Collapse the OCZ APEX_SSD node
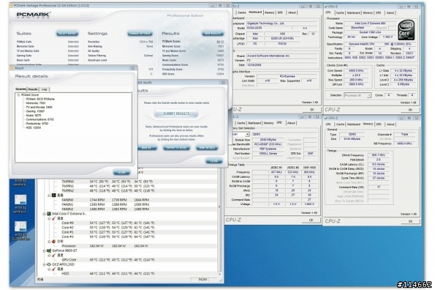This screenshot has width=435, height=290. [44, 265]
